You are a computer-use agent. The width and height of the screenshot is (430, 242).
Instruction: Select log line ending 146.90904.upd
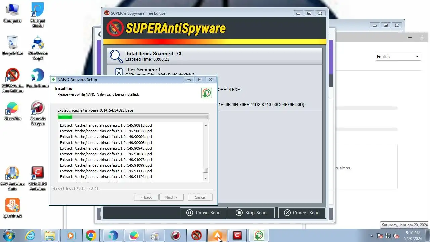point(106,137)
